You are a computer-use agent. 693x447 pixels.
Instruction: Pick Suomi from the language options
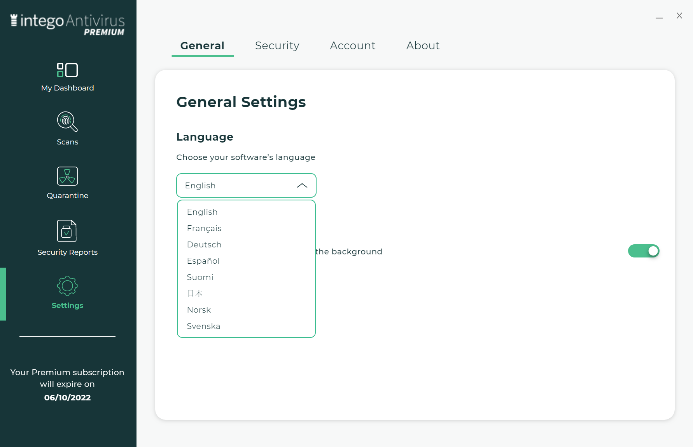(x=246, y=277)
